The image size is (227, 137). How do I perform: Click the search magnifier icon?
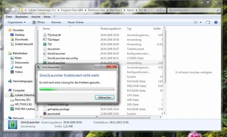(218, 10)
